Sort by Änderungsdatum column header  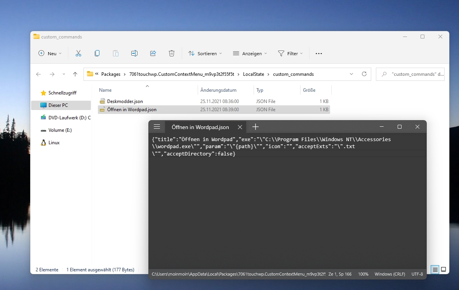point(226,90)
